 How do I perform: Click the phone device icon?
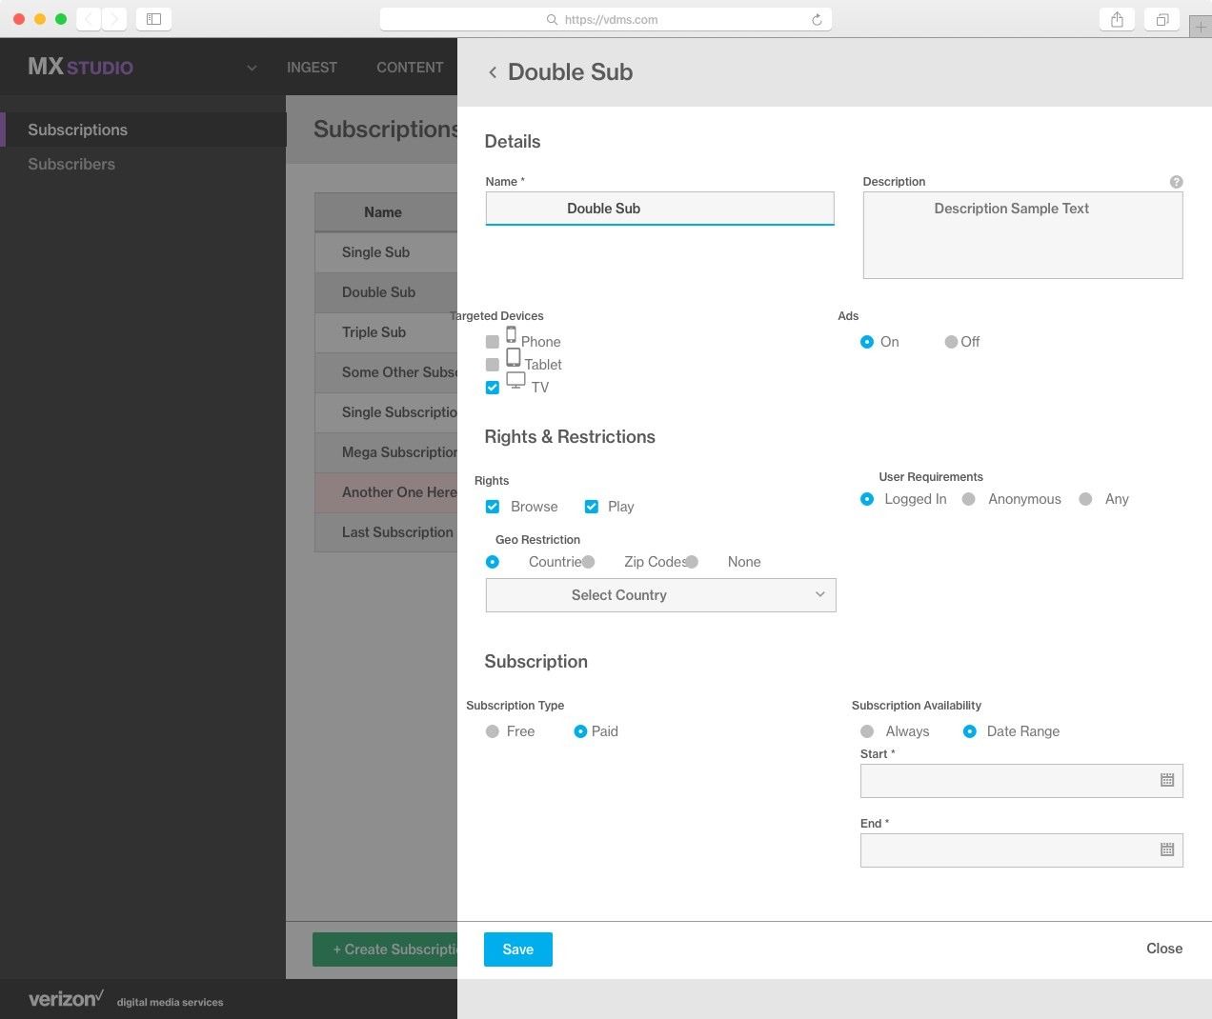[512, 334]
